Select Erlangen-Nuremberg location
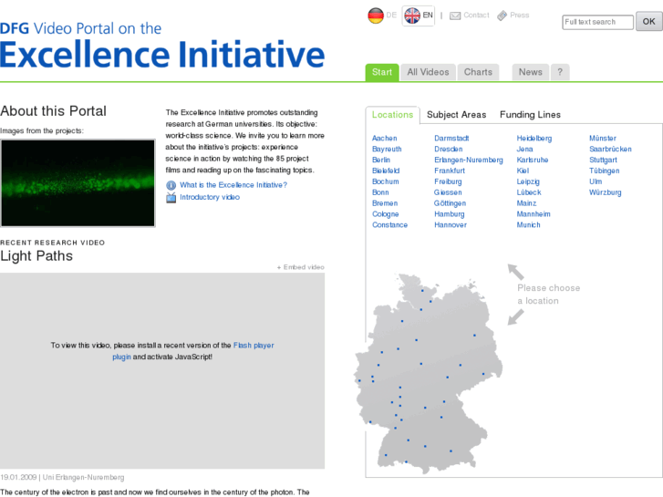The height and width of the screenshot is (497, 663). pos(469,160)
